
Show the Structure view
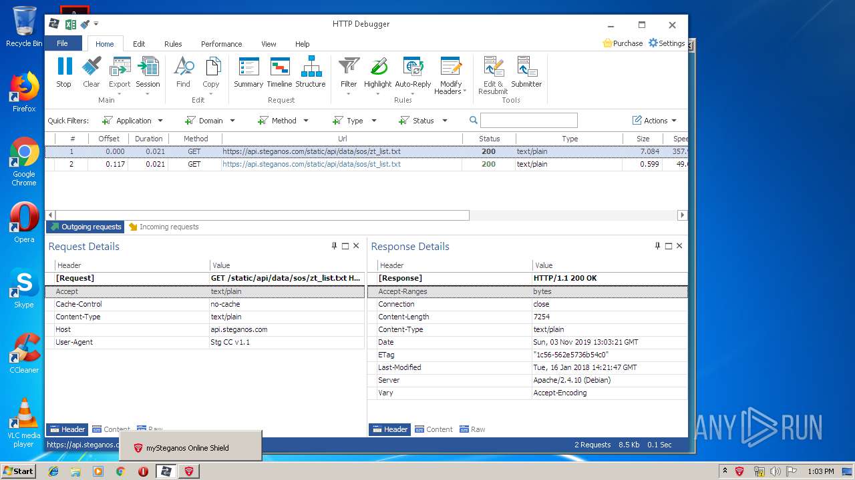tap(311, 73)
